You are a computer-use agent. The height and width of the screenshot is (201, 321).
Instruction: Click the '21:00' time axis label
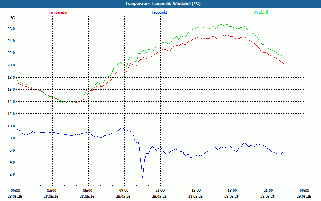coord(268,191)
